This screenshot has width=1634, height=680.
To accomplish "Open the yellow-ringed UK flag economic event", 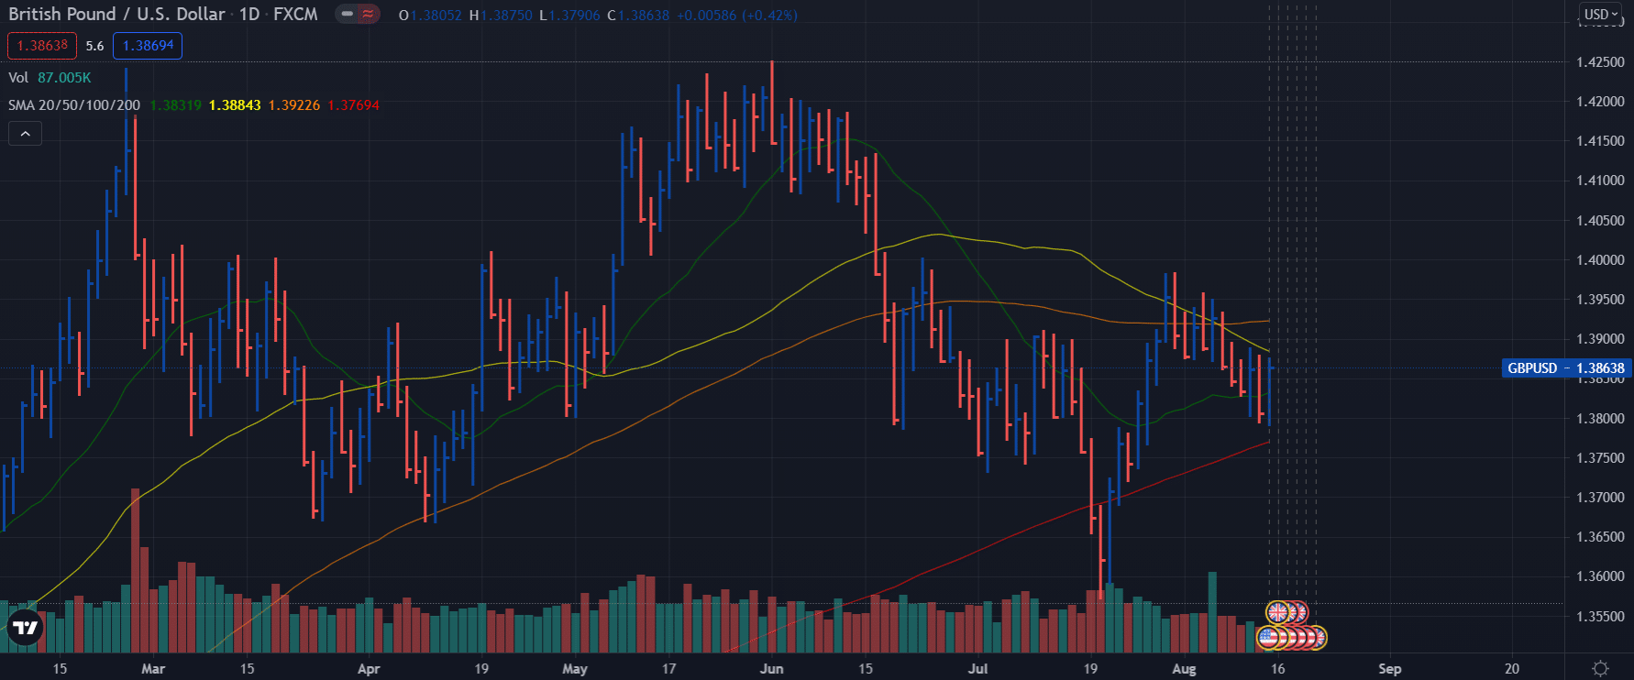I will click(1277, 612).
